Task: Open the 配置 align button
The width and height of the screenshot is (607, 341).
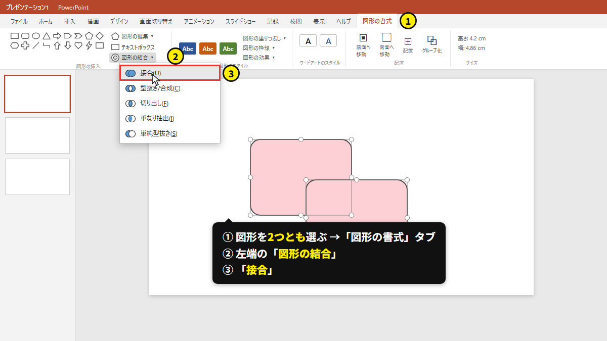Action: point(408,45)
